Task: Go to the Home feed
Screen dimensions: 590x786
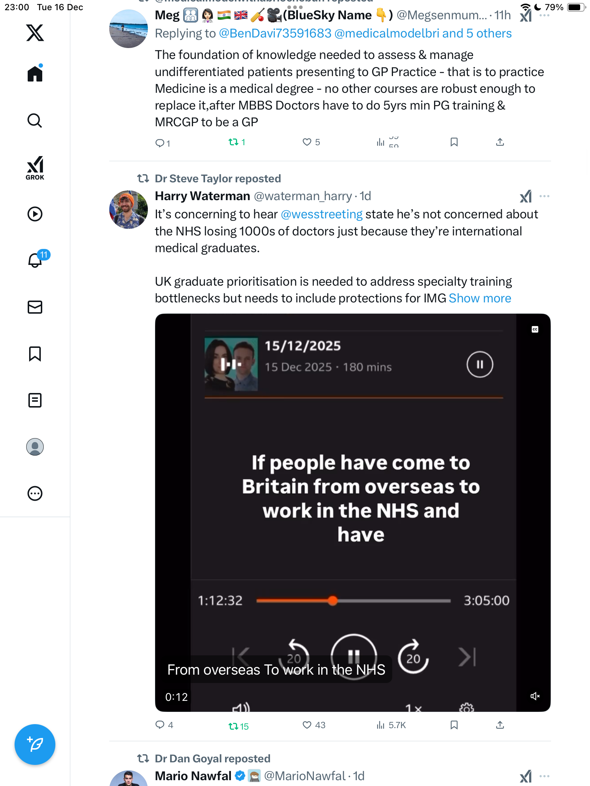Action: (35, 74)
